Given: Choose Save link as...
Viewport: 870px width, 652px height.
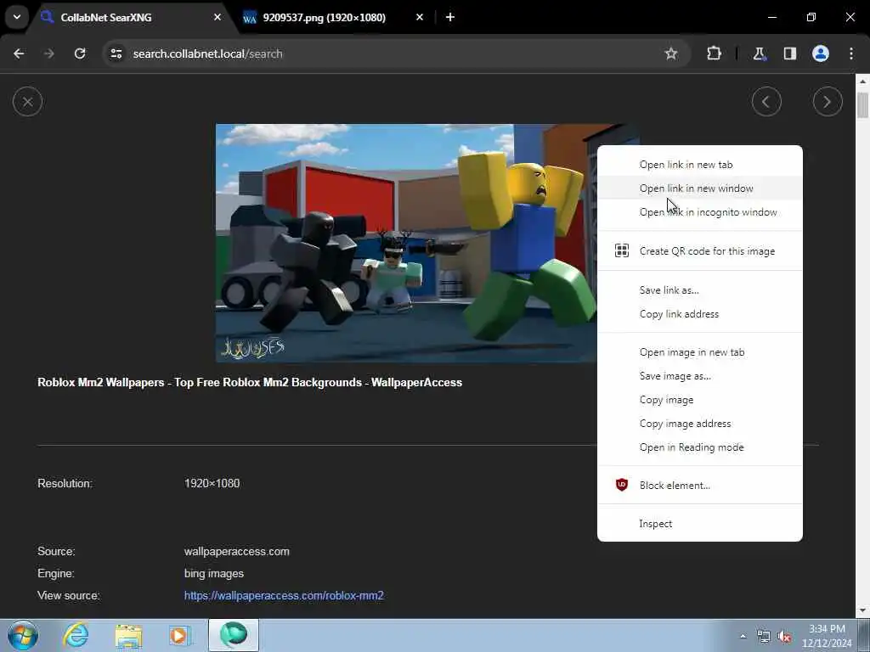Looking at the screenshot, I should pos(700,290).
